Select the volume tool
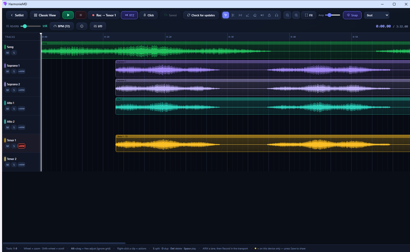Screen dimensions: 410x252 pyautogui.click(x=262, y=15)
